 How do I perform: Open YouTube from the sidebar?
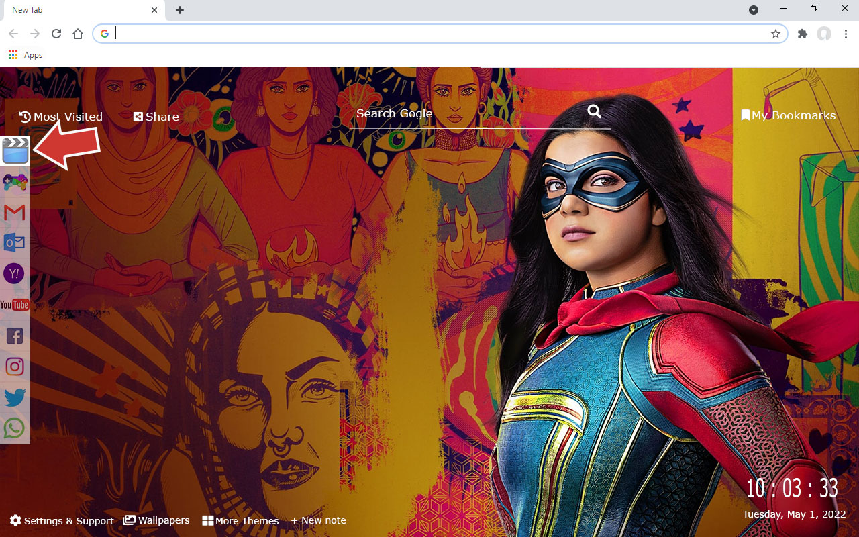15,305
